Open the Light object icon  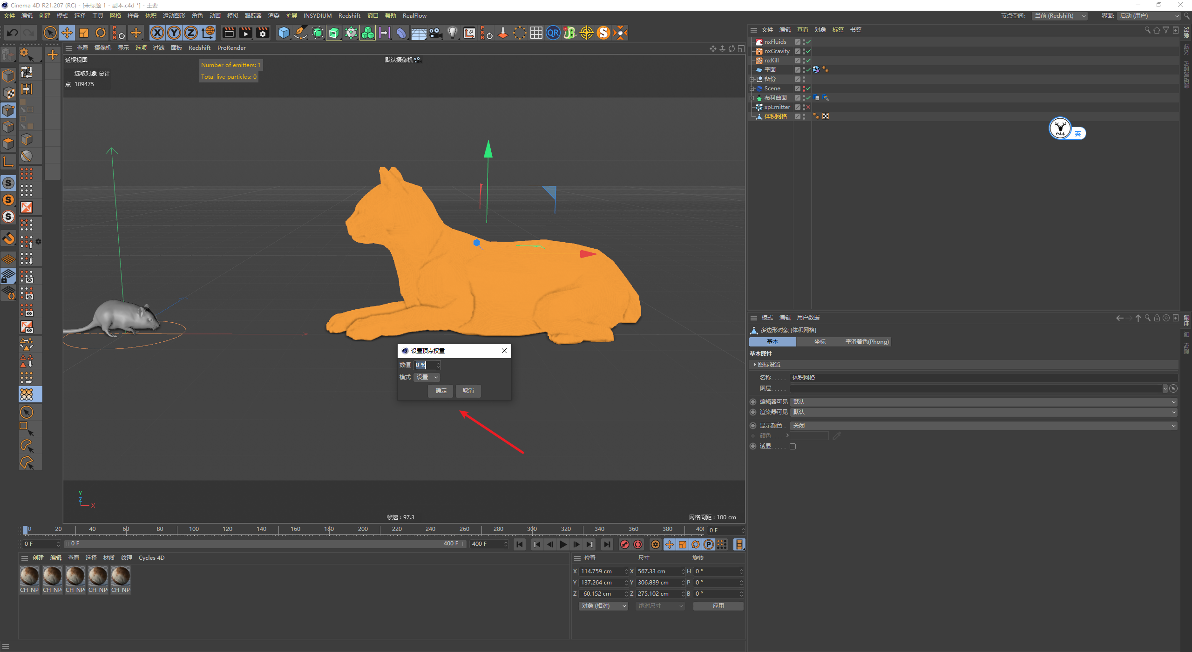click(x=452, y=33)
